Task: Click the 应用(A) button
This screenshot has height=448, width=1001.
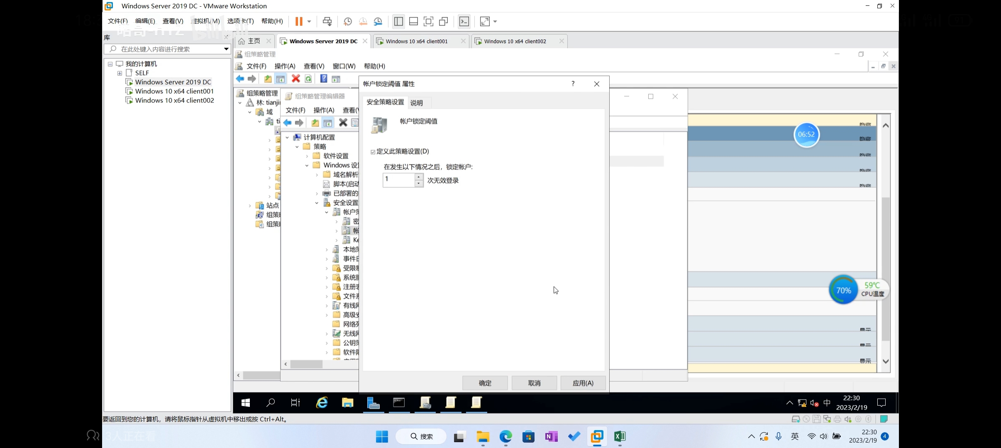Action: tap(583, 383)
